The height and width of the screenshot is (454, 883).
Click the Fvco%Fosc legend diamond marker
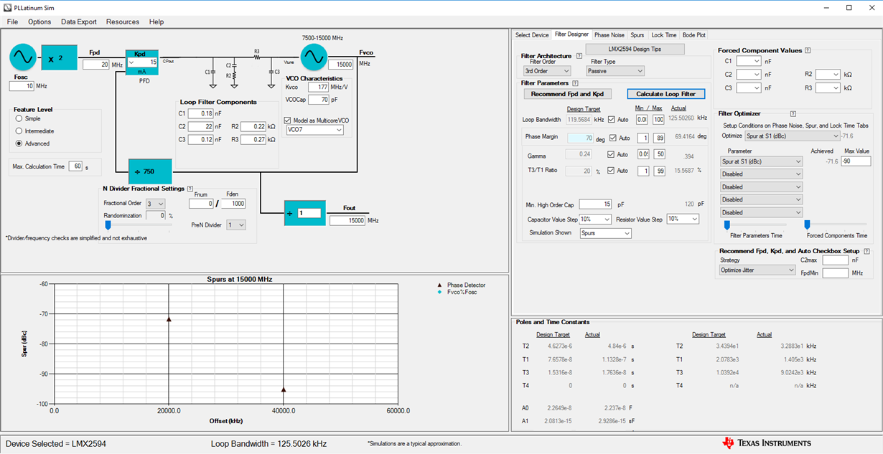point(439,292)
